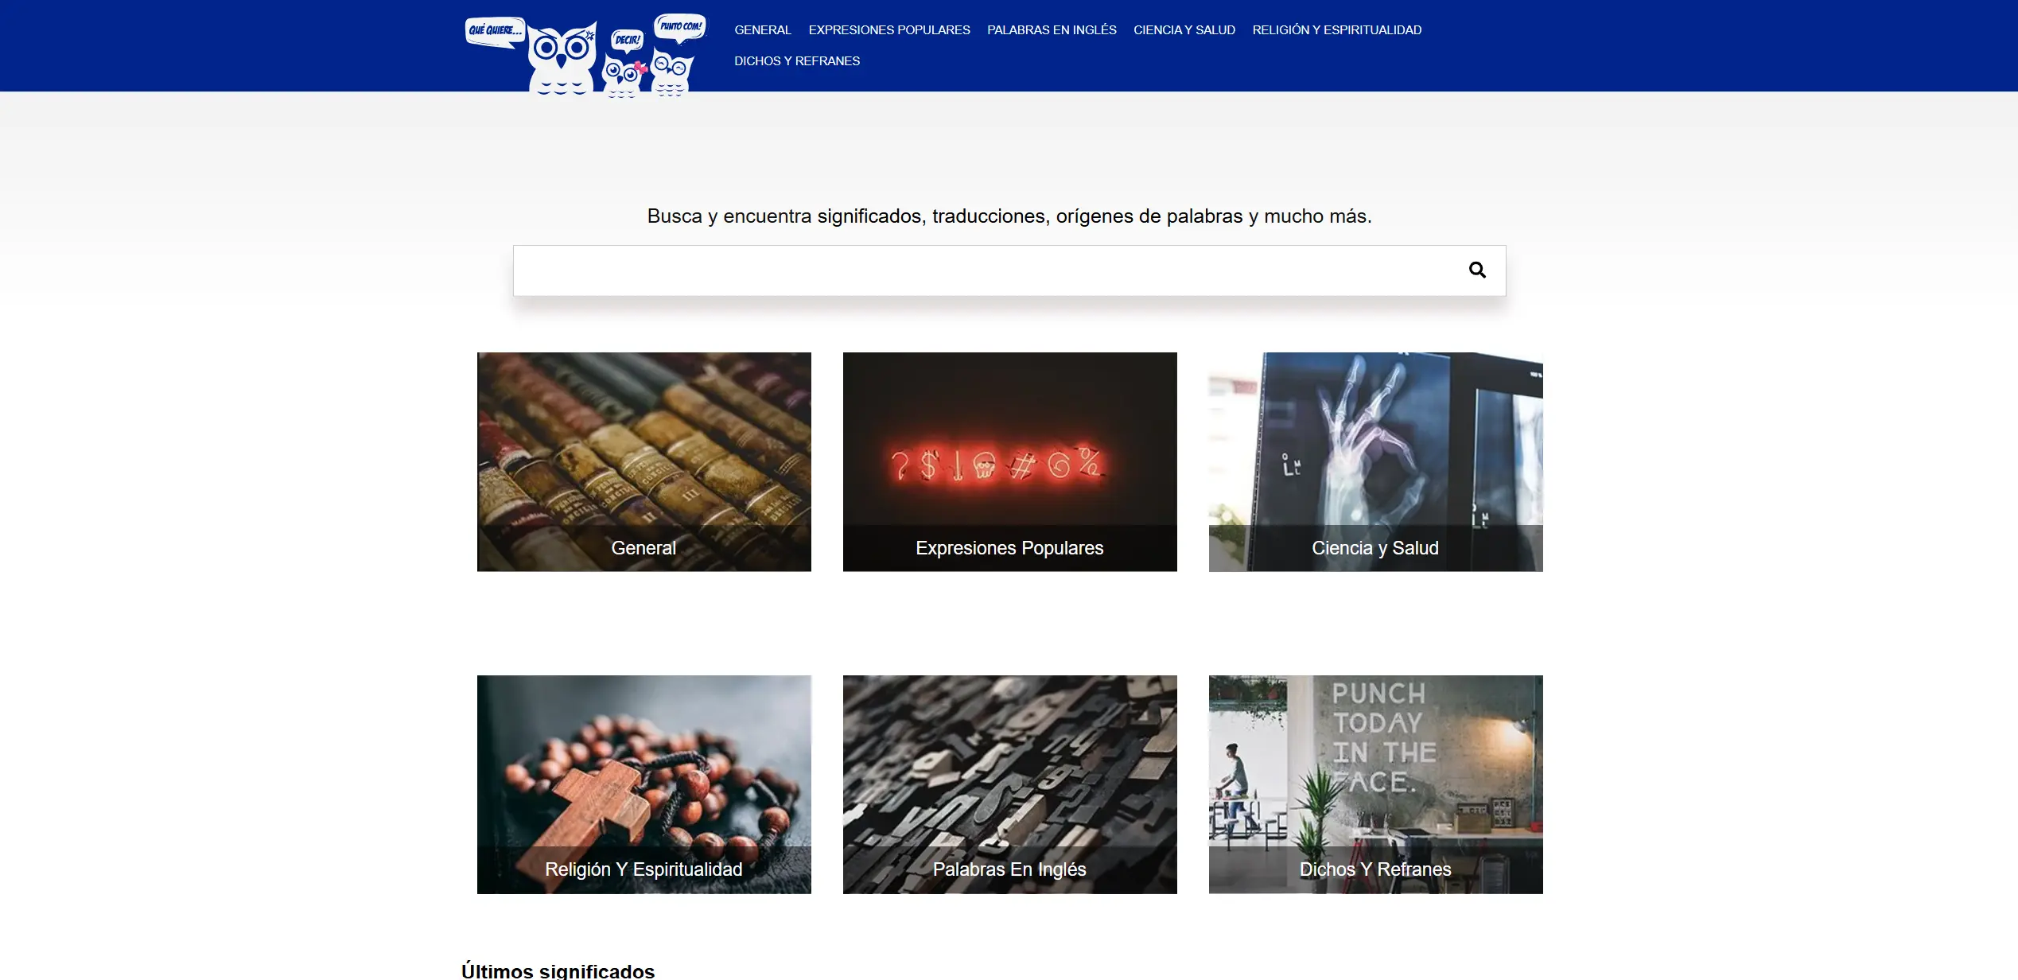Click Ciencia y Salud card caption
The image size is (2018, 980).
1375,548
